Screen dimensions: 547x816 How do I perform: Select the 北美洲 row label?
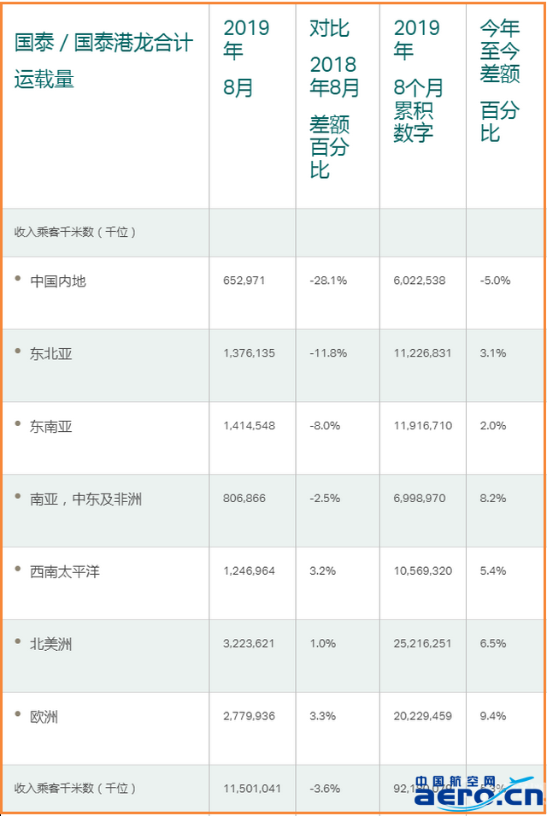click(x=51, y=645)
